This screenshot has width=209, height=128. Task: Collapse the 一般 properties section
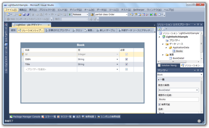[x=158, y=80]
